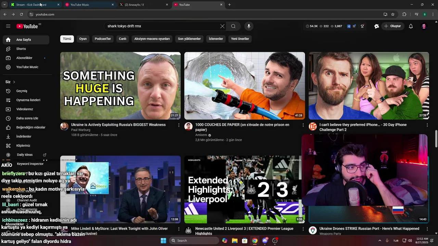438x246 pixels.
Task: Select the Podcast'ler filter chip
Action: 103,39
